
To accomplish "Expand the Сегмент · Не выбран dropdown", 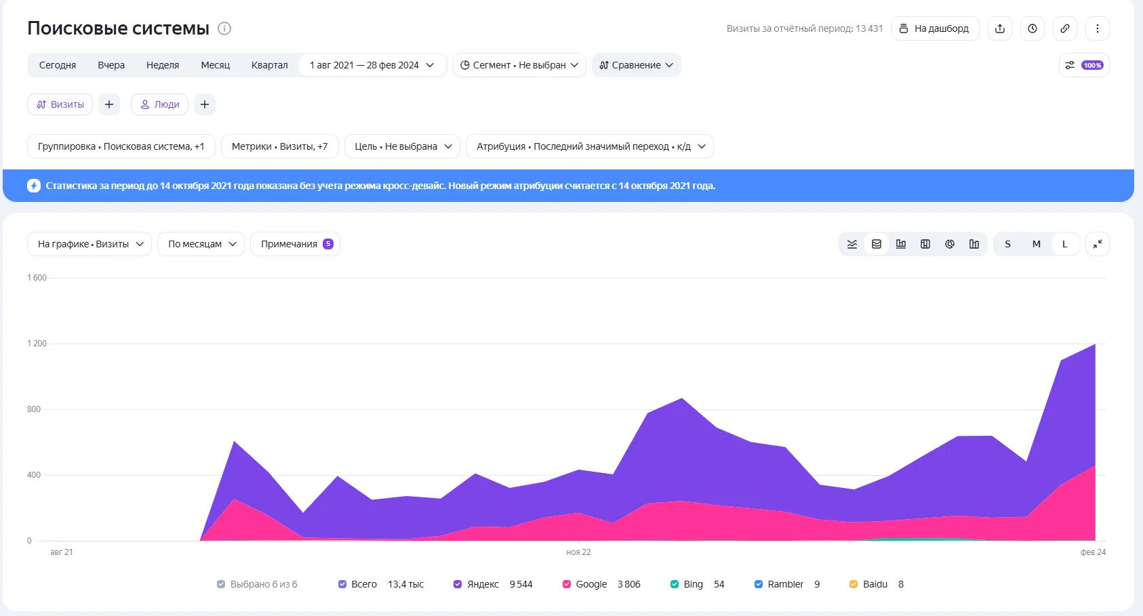I will [519, 65].
